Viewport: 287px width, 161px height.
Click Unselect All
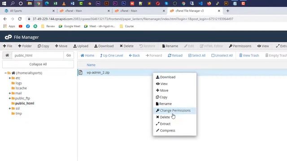(x=222, y=55)
